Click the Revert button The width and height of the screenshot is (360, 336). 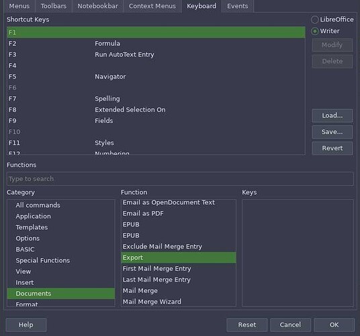pos(332,148)
